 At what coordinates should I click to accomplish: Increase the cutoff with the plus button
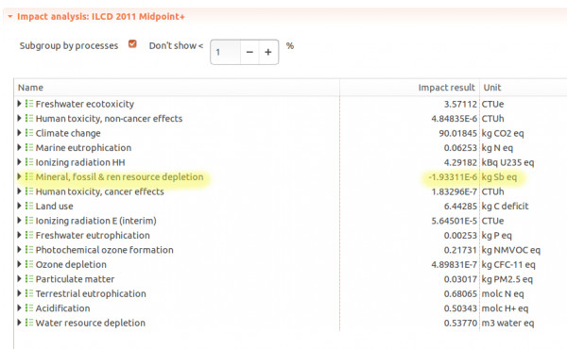[x=268, y=52]
